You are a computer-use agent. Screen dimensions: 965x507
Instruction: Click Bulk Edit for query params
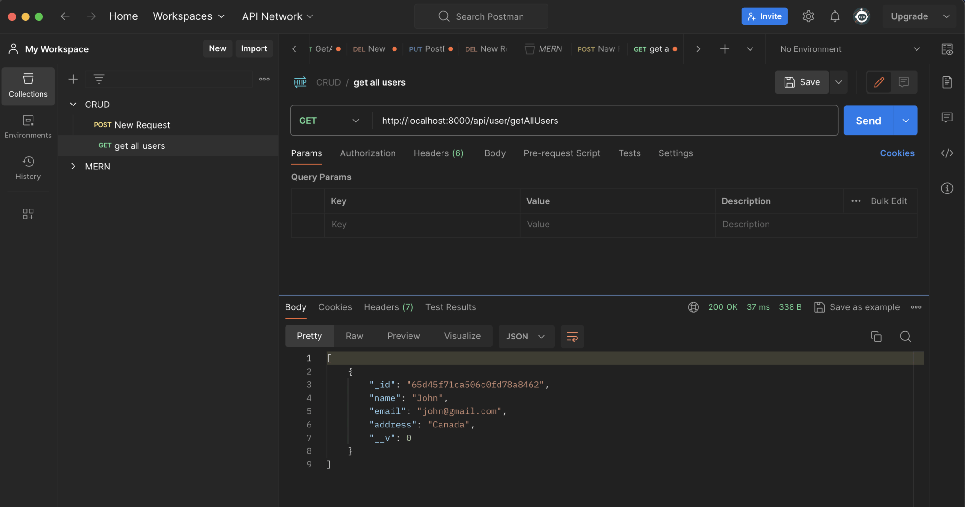(x=889, y=201)
